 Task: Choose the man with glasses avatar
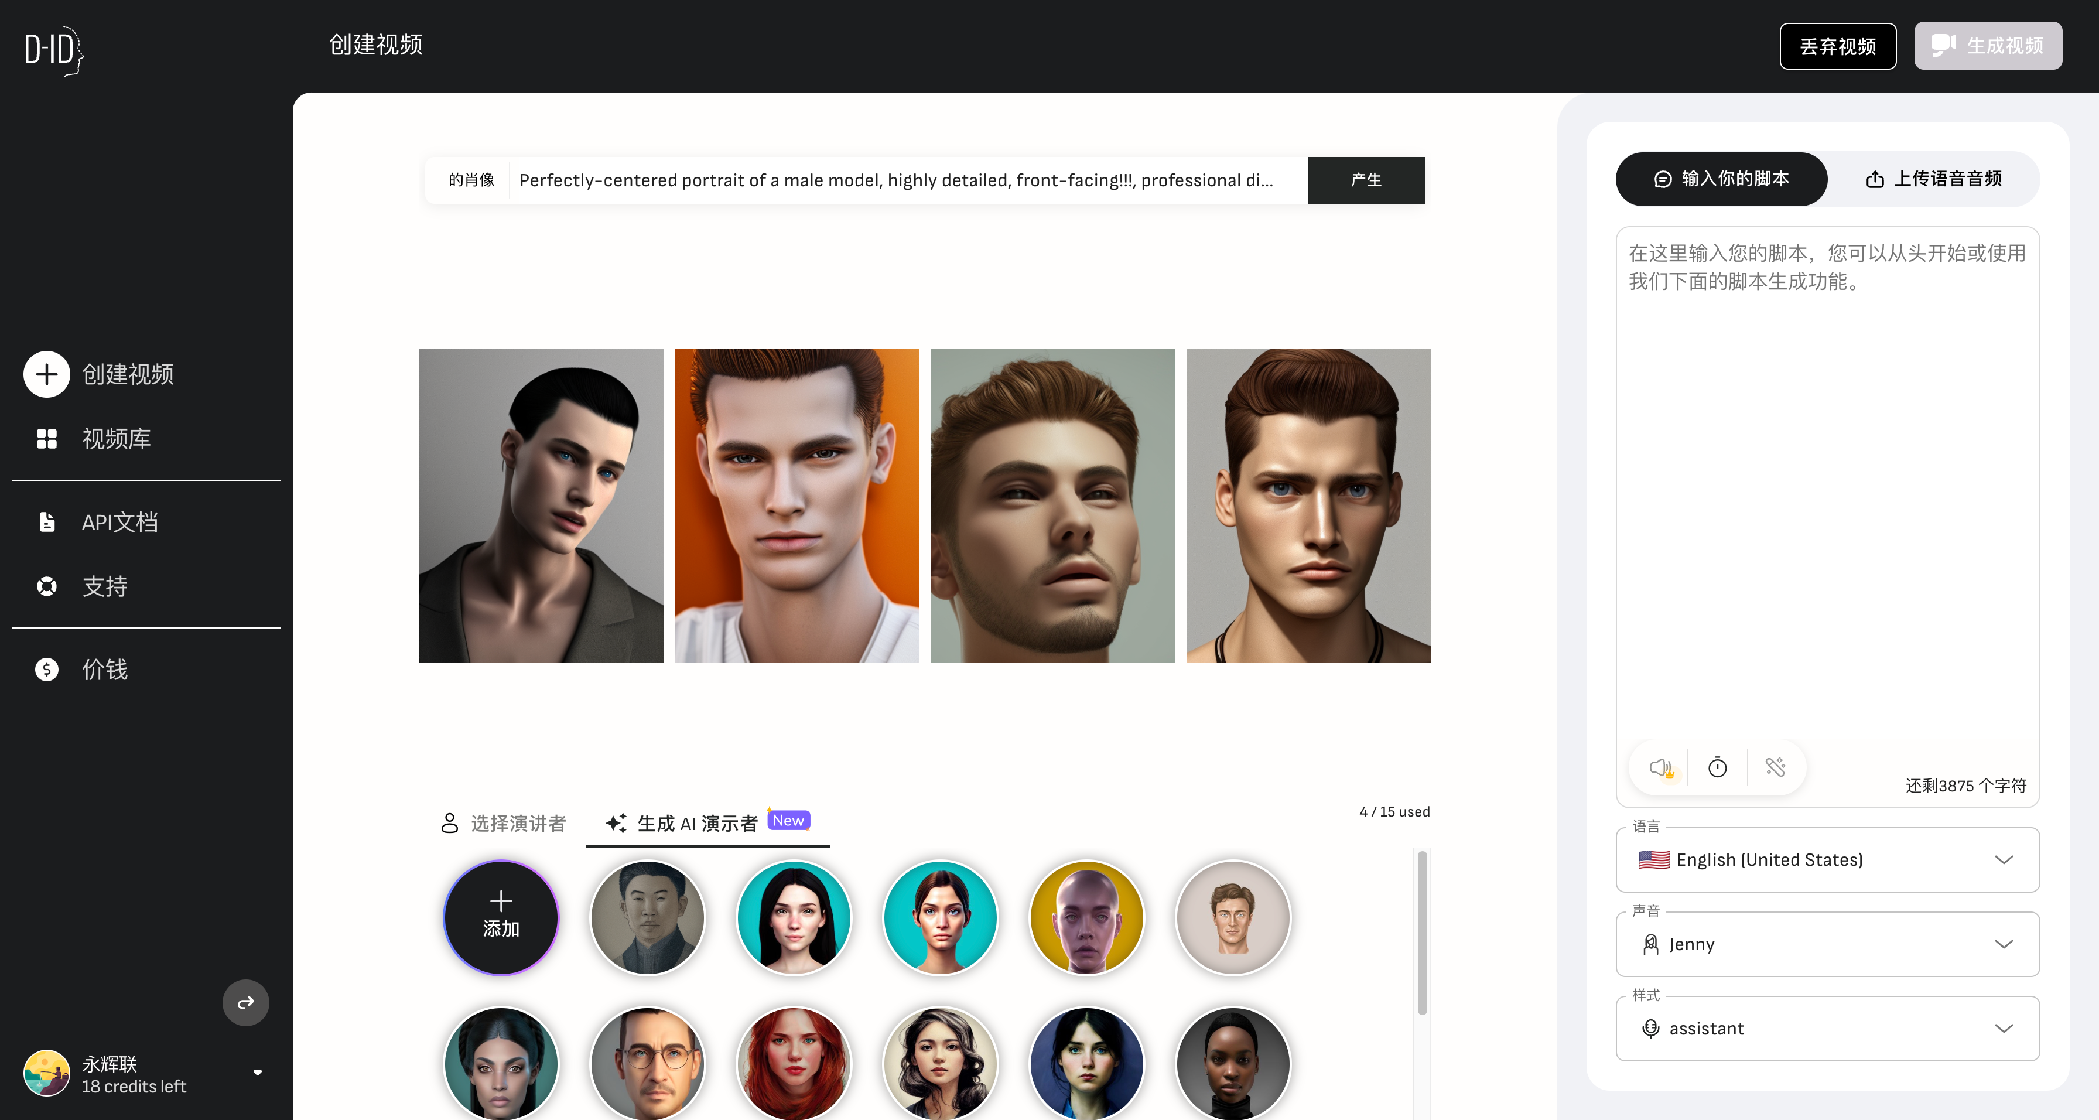click(x=648, y=1063)
